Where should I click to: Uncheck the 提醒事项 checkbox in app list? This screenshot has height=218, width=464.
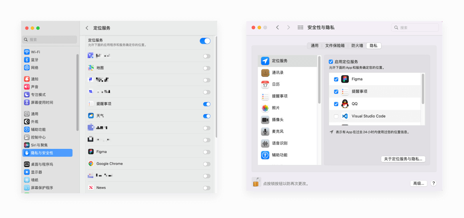[x=336, y=92]
